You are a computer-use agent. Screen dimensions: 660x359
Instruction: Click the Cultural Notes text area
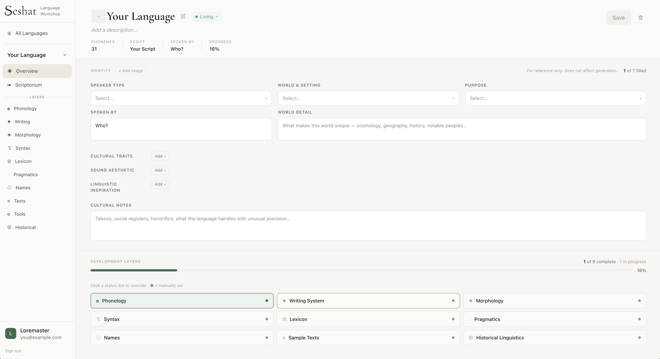(x=368, y=226)
